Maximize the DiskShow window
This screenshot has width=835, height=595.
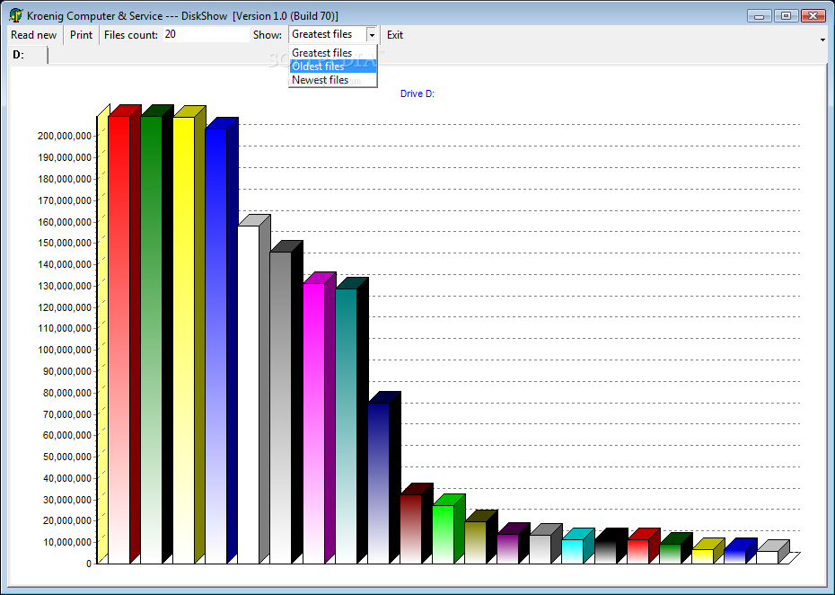click(x=786, y=16)
